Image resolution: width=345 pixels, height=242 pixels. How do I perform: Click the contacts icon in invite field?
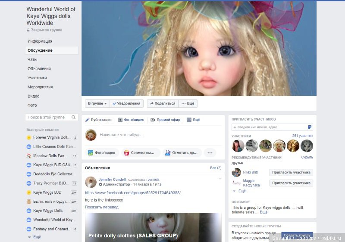pos(309,127)
